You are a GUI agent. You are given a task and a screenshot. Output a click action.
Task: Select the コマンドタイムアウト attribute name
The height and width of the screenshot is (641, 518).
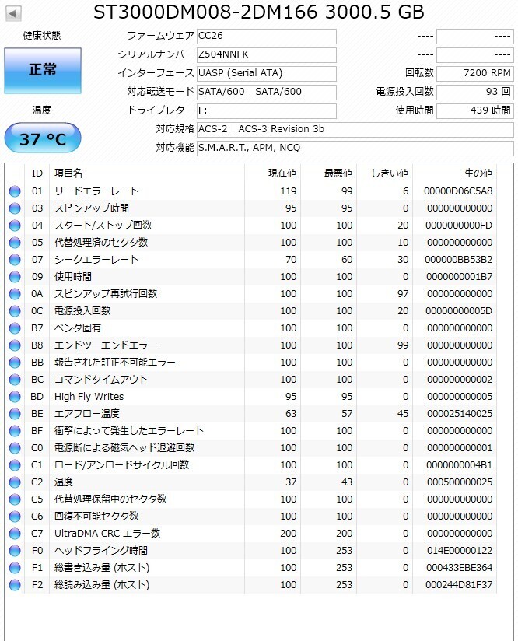tap(101, 380)
